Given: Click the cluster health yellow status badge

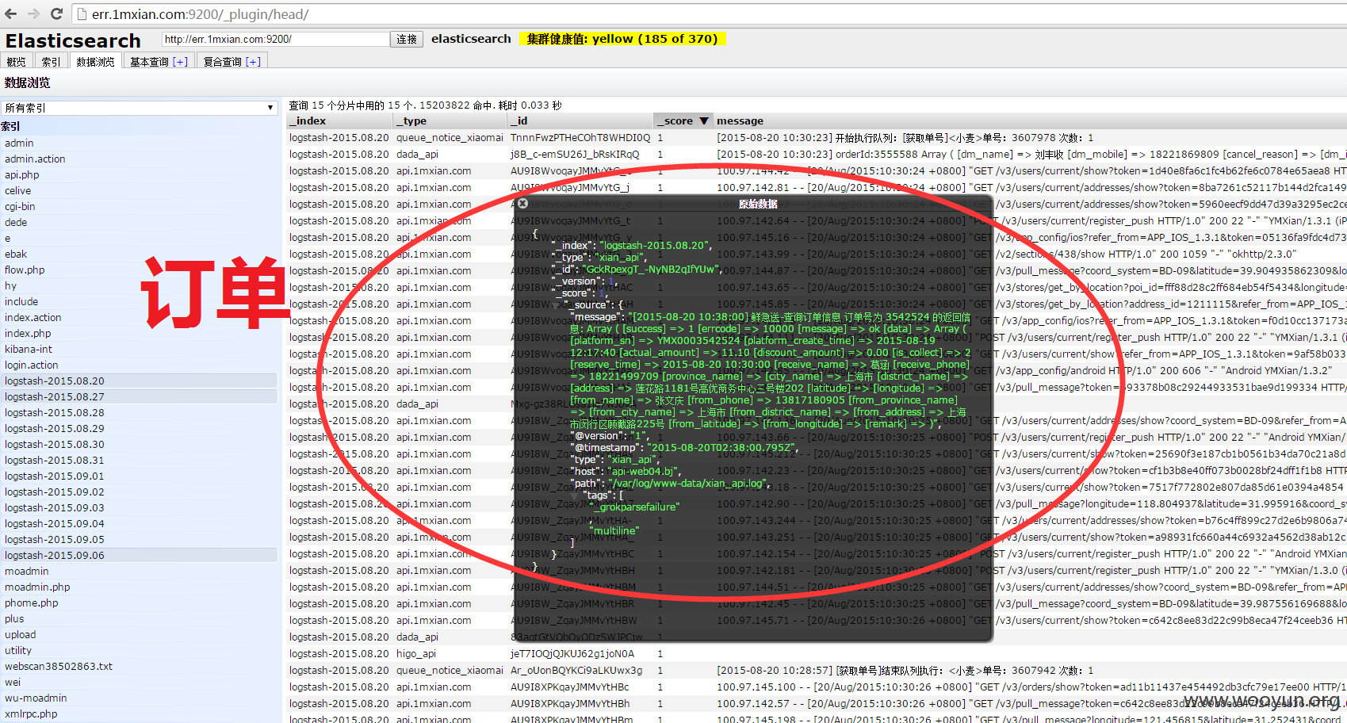Looking at the screenshot, I should tap(622, 39).
